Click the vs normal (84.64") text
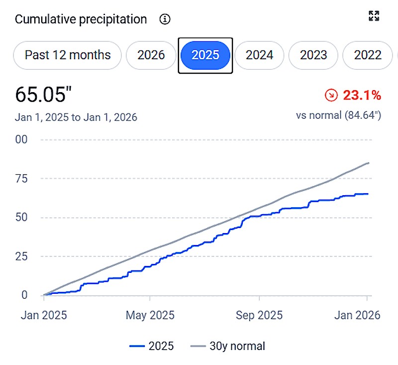The width and height of the screenshot is (398, 365). pyautogui.click(x=339, y=116)
